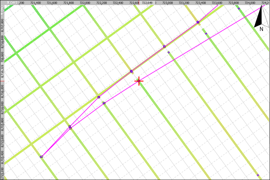The image size is (270, 180).
Task: Click the 8,716,200 Y-axis label
Action: click(x=2, y=92)
